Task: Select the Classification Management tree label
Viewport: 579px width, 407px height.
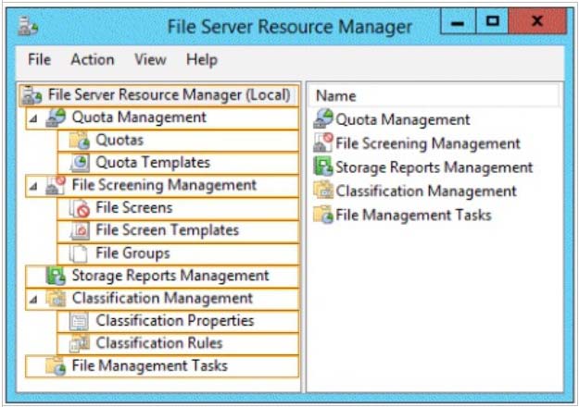Action: click(162, 298)
